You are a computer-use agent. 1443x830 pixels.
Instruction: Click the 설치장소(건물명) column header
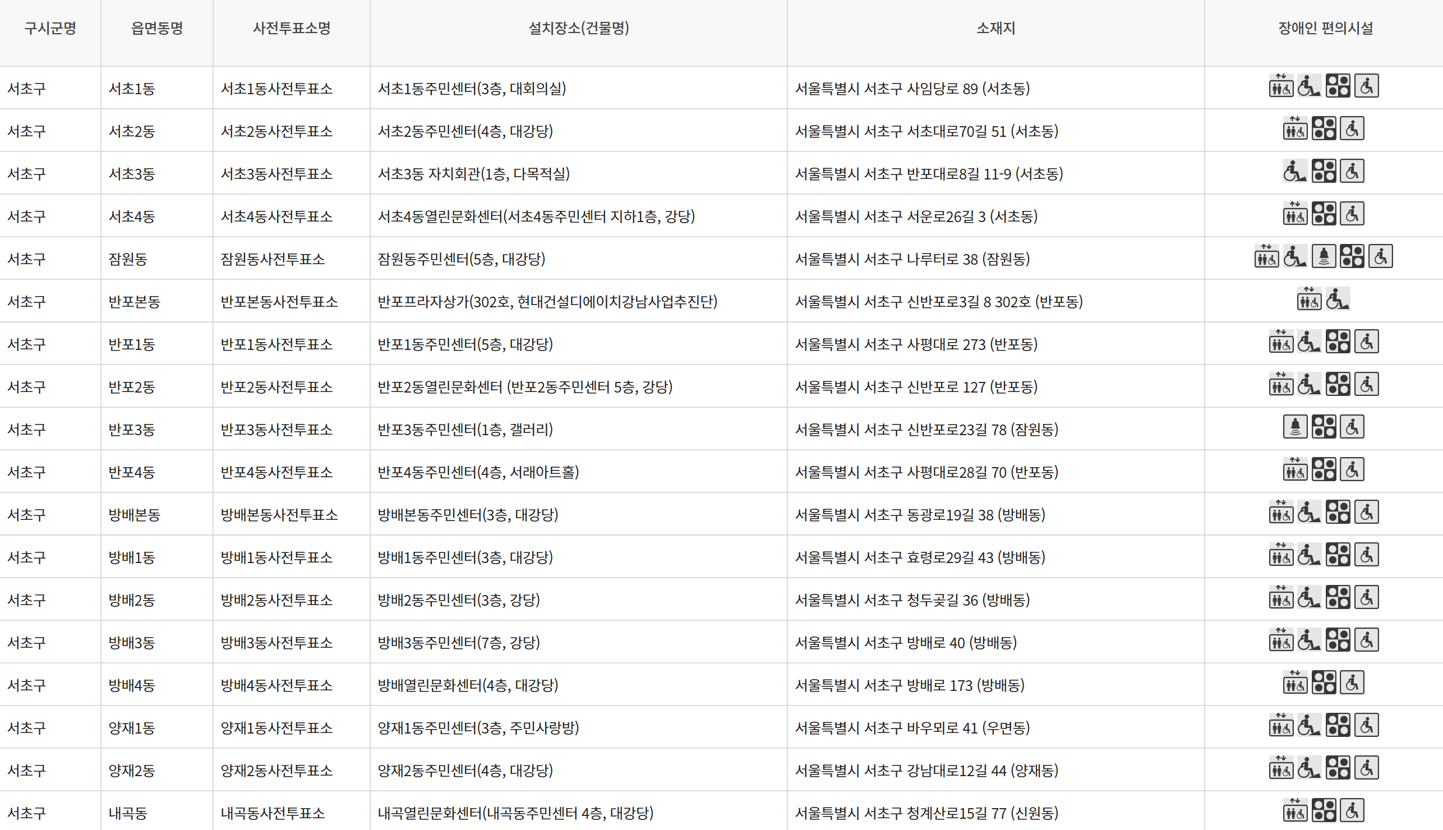tap(578, 28)
